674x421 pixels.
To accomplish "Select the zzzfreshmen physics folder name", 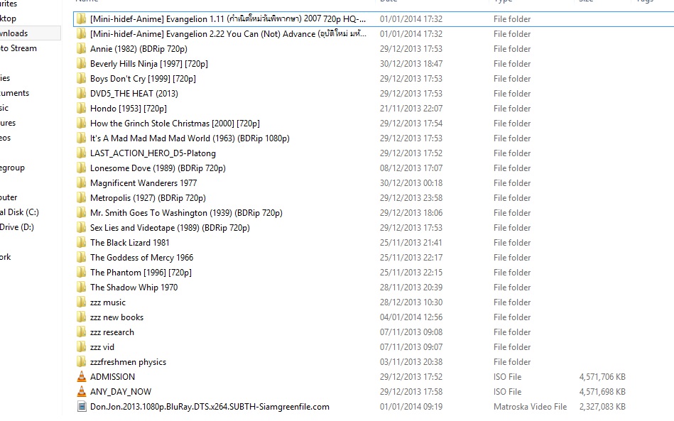I will coord(128,362).
